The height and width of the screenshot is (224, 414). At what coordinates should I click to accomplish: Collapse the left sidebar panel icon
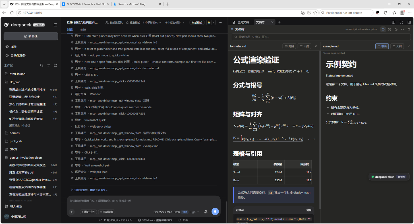55,25
